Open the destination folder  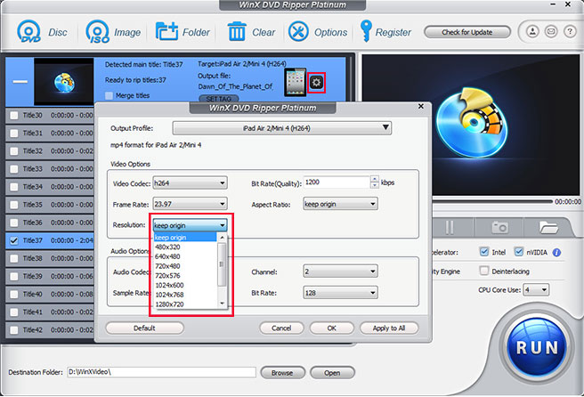click(332, 372)
